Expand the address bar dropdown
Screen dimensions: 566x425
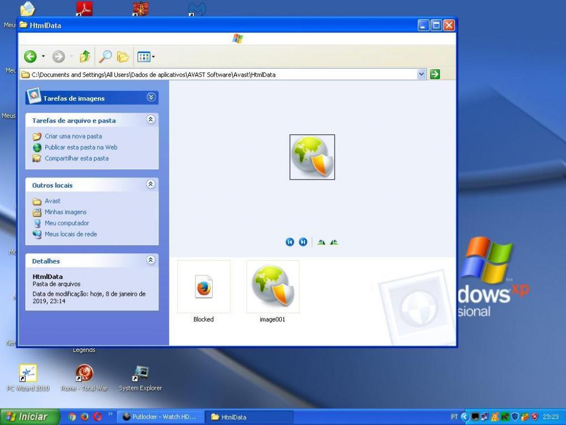tap(421, 74)
